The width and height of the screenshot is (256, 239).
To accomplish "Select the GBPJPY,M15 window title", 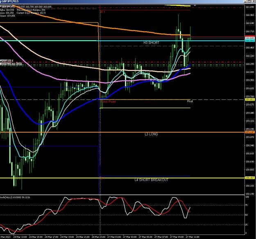I will pyautogui.click(x=9, y=1).
